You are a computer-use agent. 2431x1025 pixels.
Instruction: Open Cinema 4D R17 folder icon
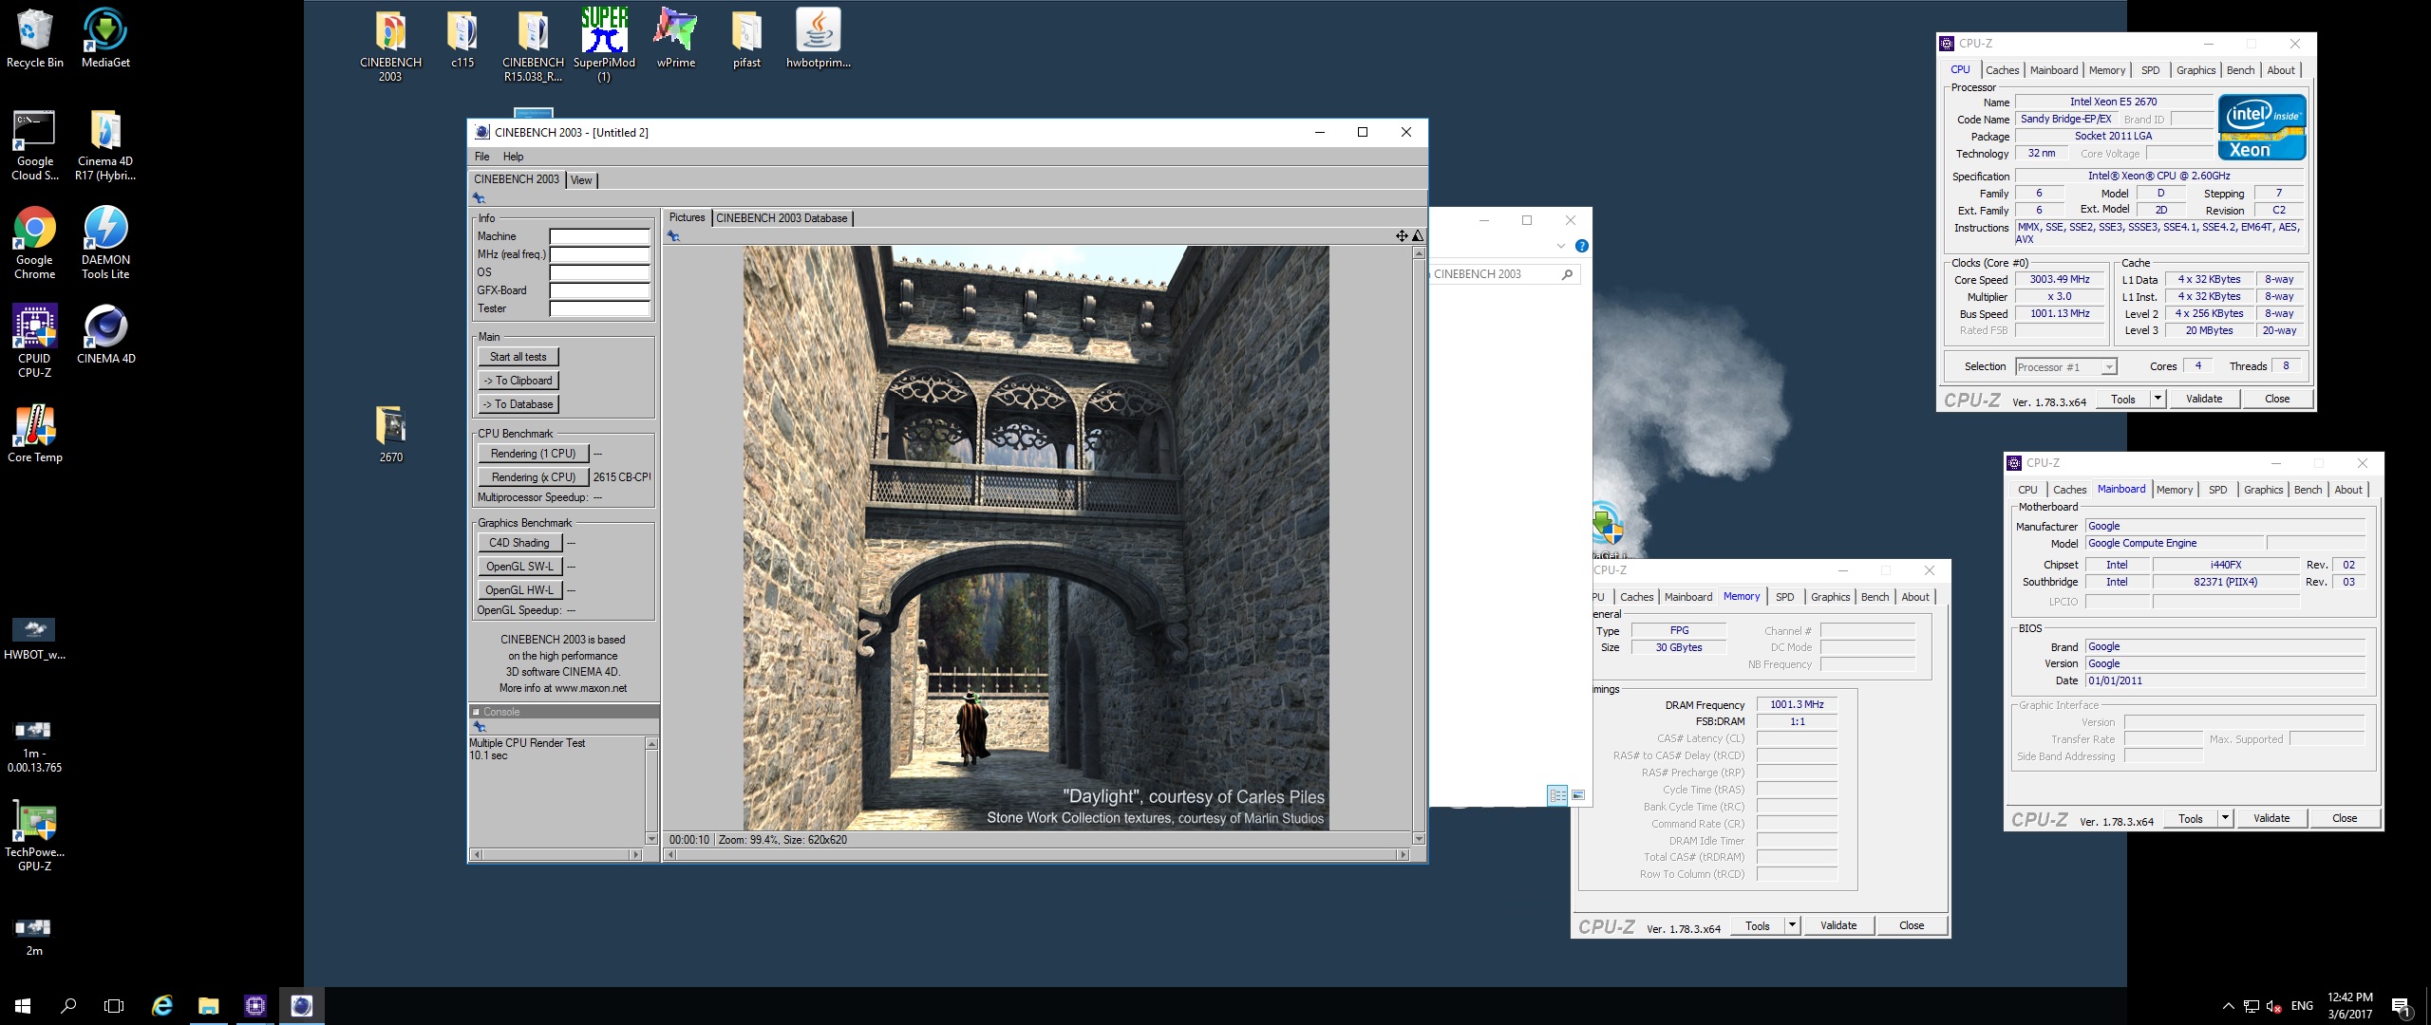[x=105, y=145]
